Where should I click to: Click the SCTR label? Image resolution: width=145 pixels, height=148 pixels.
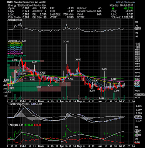pyautogui.click(x=81, y=17)
